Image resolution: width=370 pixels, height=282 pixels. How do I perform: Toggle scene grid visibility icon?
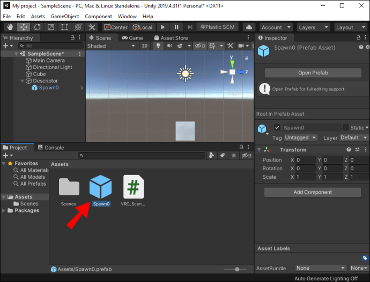(212, 45)
